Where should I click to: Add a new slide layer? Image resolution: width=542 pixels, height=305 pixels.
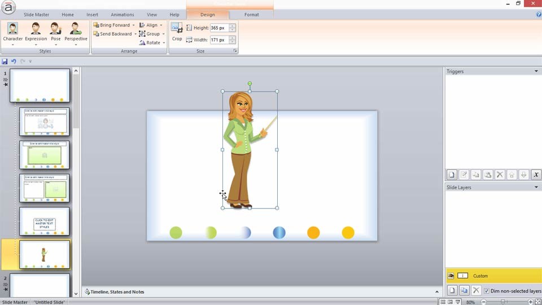click(x=452, y=290)
